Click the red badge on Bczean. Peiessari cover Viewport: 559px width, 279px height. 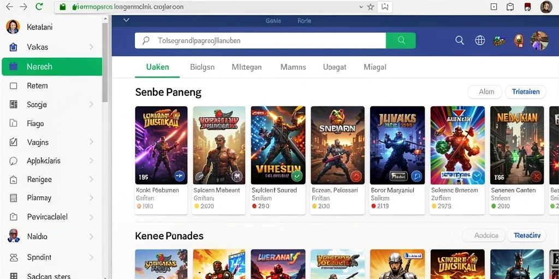click(x=356, y=176)
